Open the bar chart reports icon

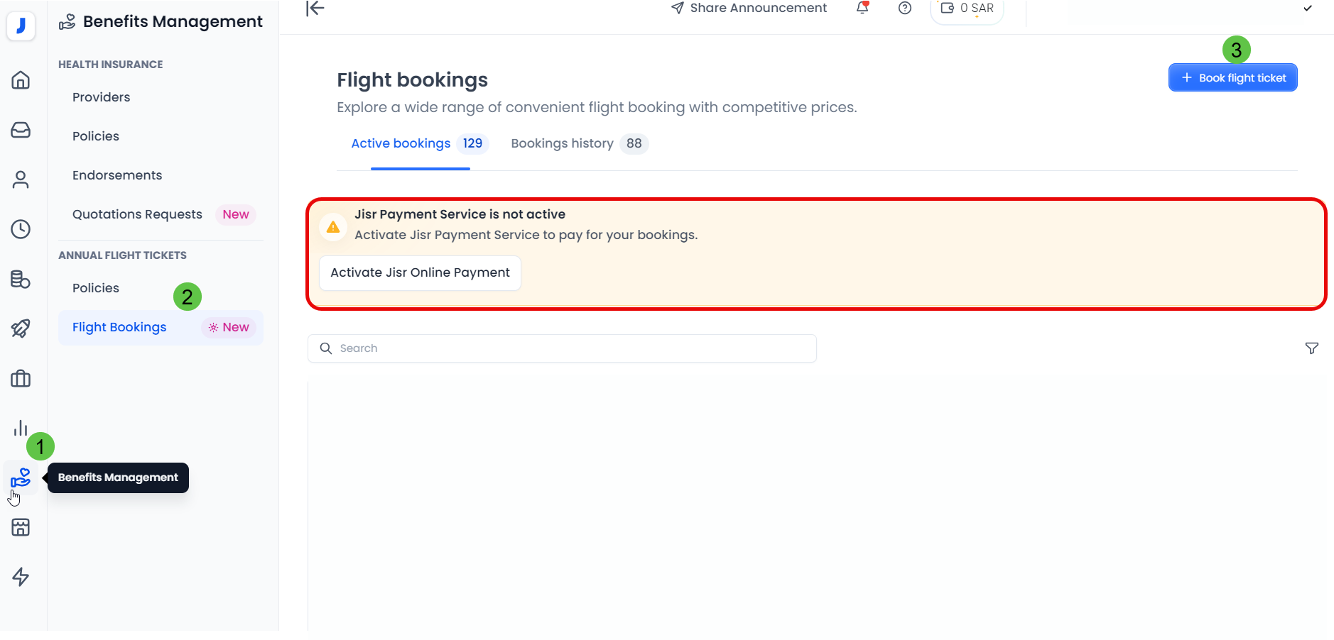click(x=21, y=428)
